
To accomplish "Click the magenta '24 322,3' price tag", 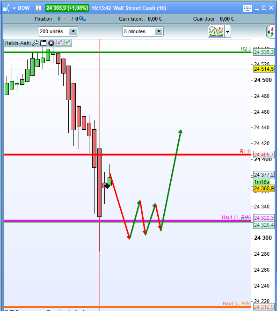I will tap(264, 218).
